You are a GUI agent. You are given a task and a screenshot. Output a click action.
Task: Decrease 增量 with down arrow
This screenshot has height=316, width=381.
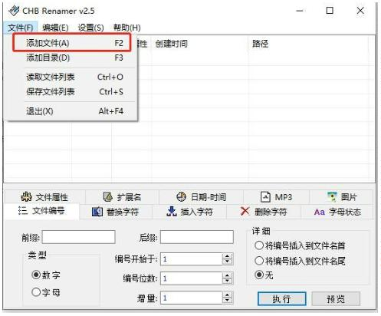pyautogui.click(x=227, y=301)
